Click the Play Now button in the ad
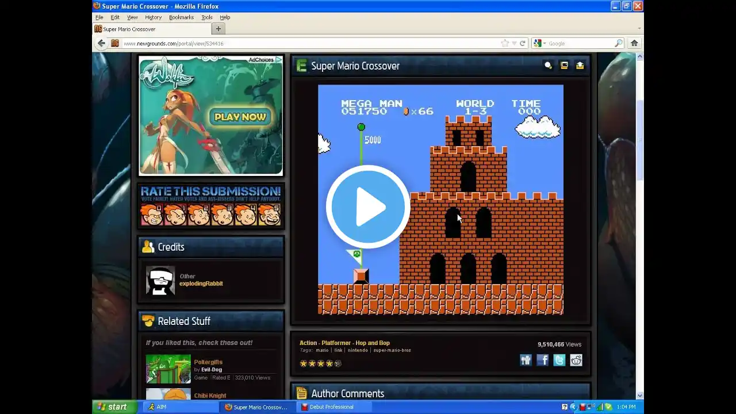Viewport: 736px width, 414px height. click(240, 117)
